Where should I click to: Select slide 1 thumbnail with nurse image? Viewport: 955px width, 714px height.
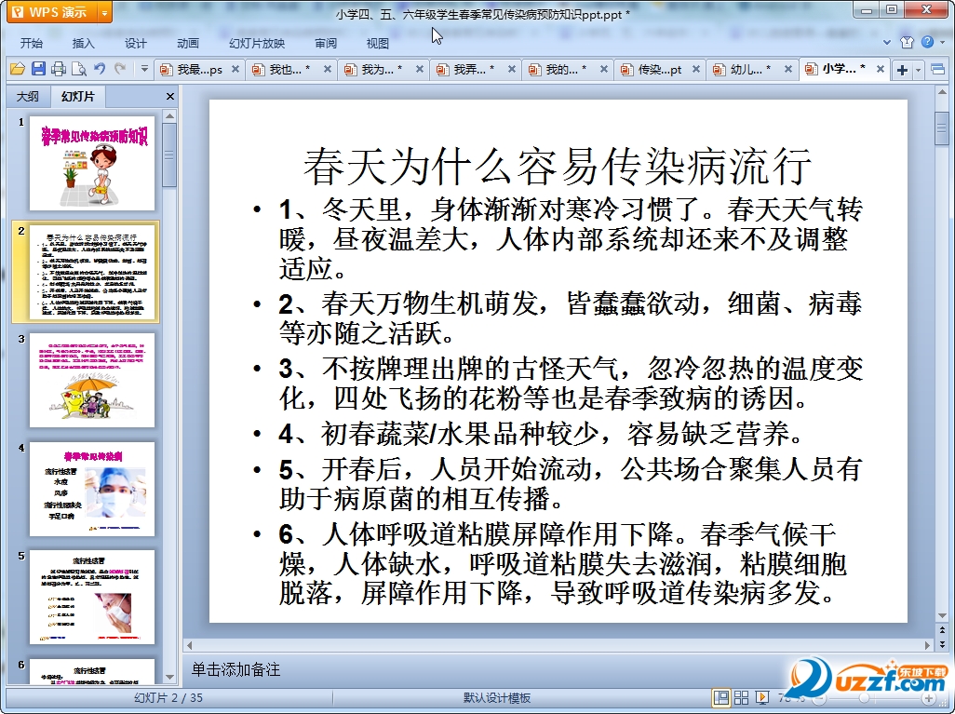(92, 163)
